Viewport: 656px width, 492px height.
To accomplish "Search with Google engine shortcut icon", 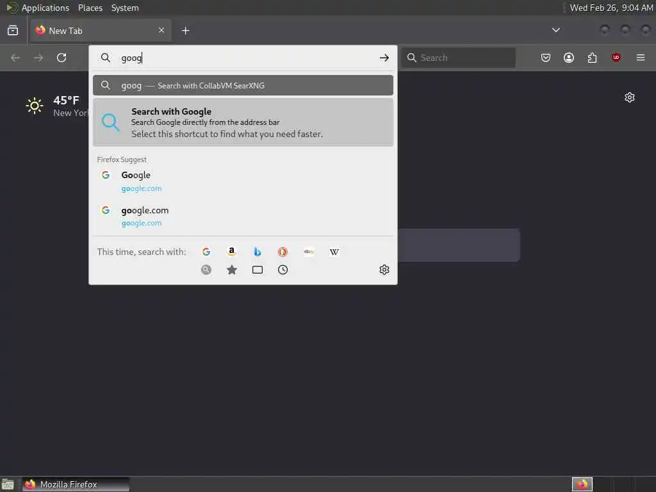I will (206, 252).
